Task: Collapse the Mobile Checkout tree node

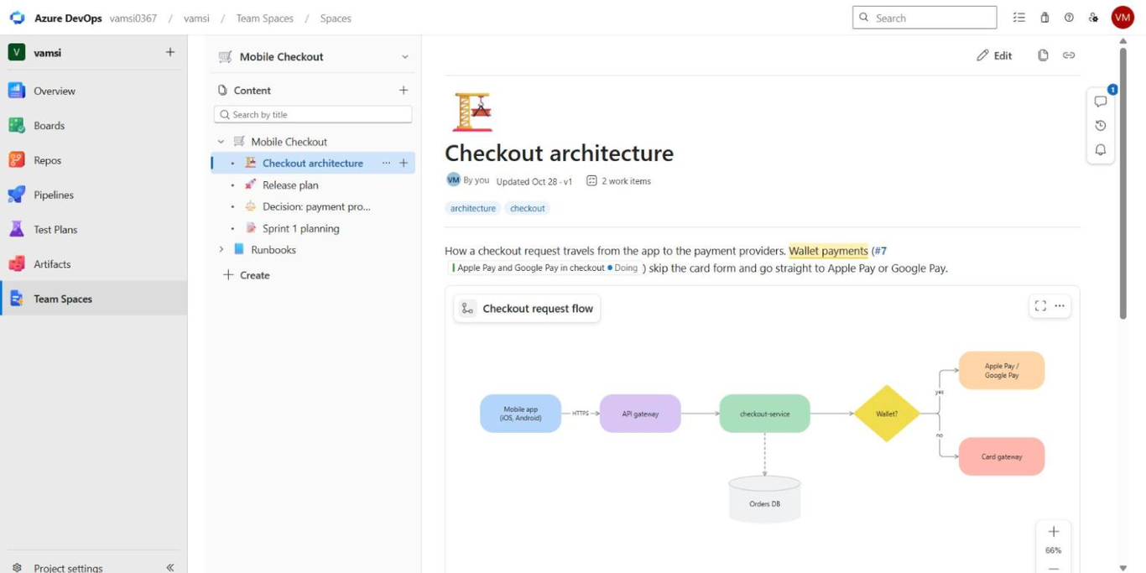Action: 221,142
